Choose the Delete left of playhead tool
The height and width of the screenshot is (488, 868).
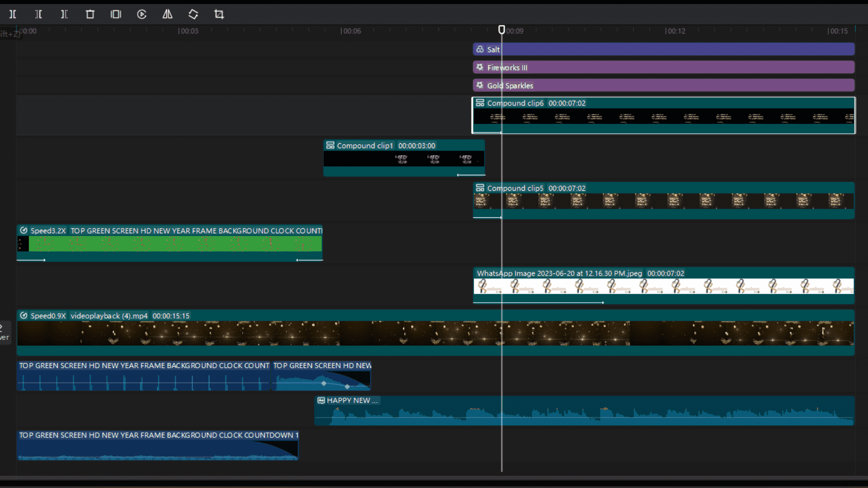coord(38,14)
